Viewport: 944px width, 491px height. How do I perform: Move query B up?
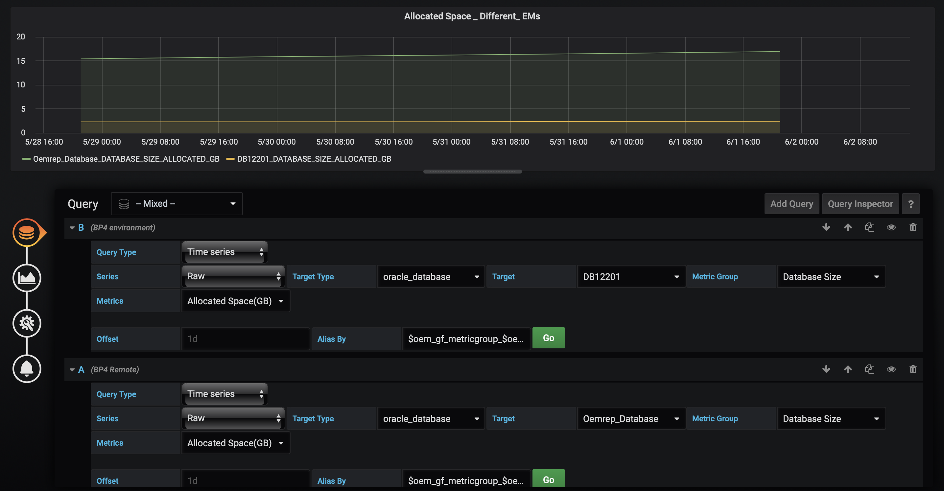pyautogui.click(x=848, y=227)
